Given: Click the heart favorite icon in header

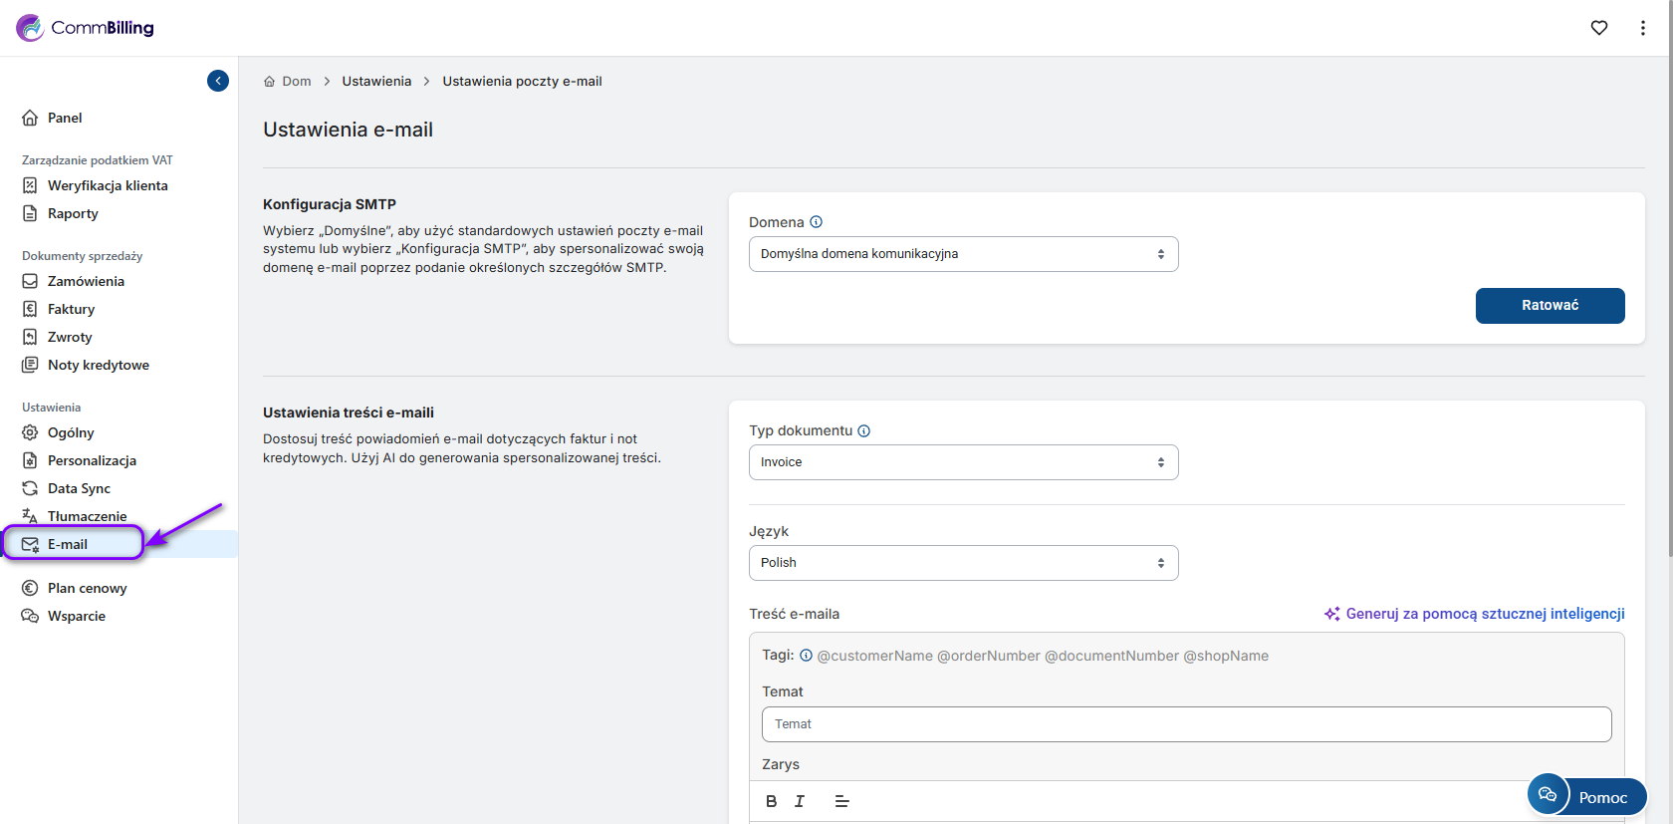Looking at the screenshot, I should (1598, 28).
